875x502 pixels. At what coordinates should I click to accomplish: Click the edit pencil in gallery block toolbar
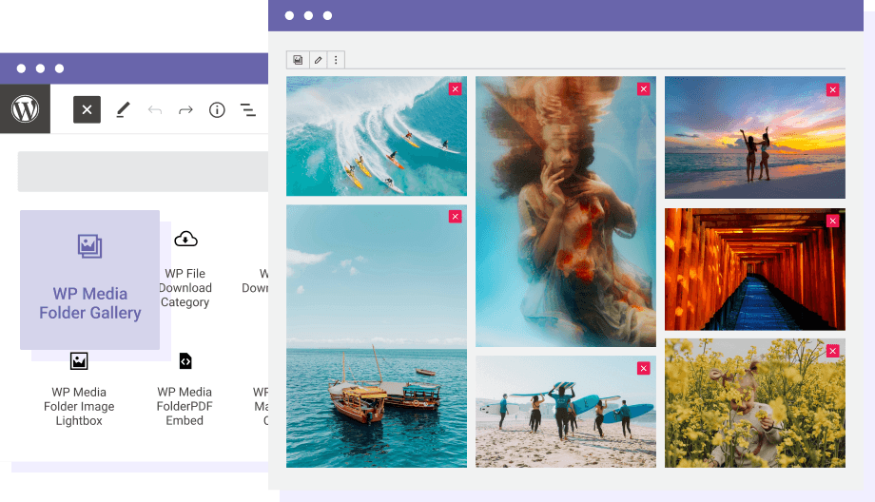318,60
